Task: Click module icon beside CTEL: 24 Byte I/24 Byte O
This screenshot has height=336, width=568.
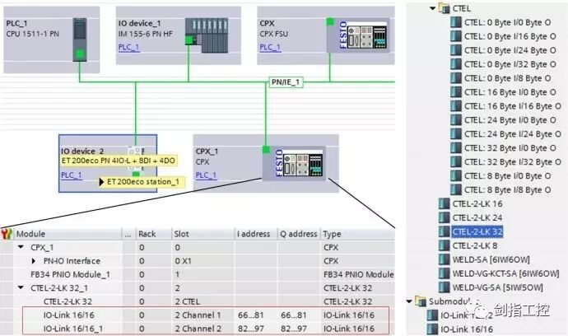Action: 456,133
